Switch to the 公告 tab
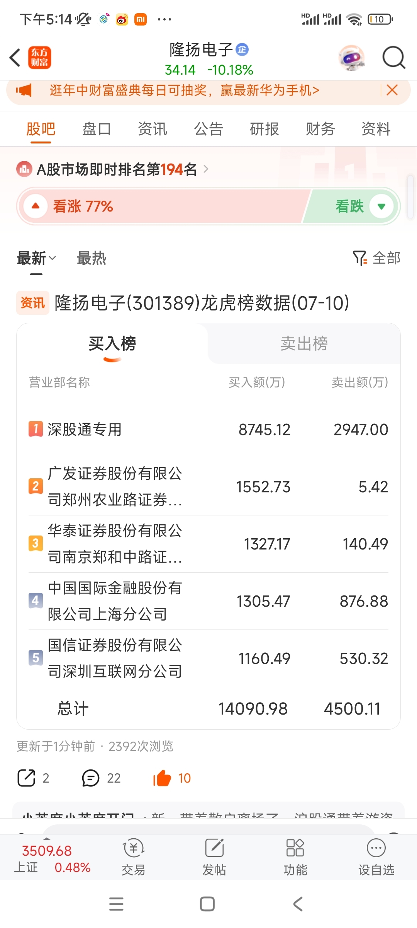 [208, 129]
